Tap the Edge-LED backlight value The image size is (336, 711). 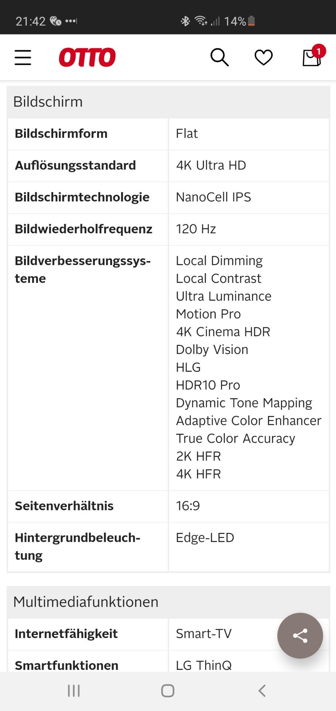point(205,538)
